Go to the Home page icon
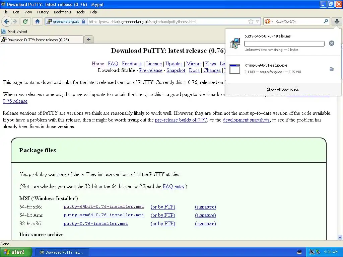Image resolution: width=343 pixels, height=257 pixels. coord(38,21)
